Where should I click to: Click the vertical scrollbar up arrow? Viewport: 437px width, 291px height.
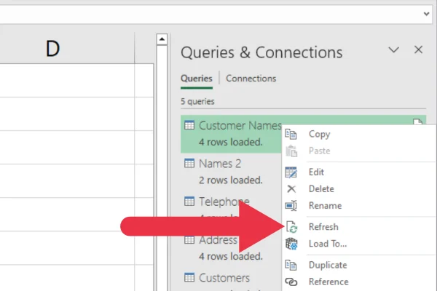coord(162,39)
